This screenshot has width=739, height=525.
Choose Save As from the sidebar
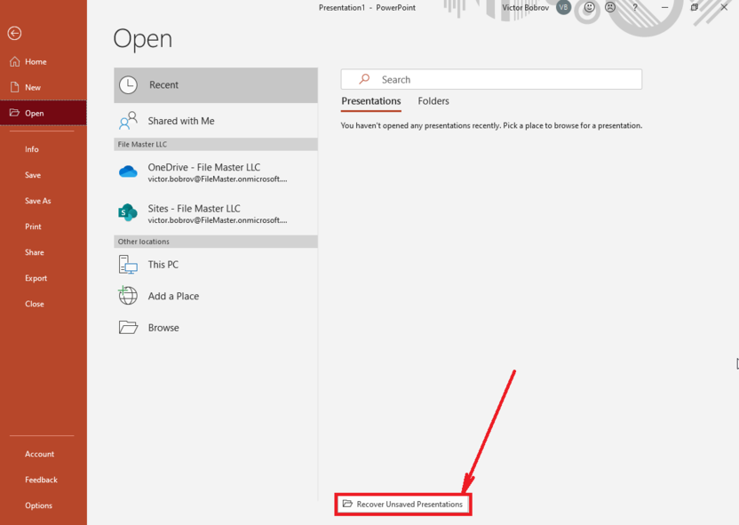pyautogui.click(x=44, y=201)
